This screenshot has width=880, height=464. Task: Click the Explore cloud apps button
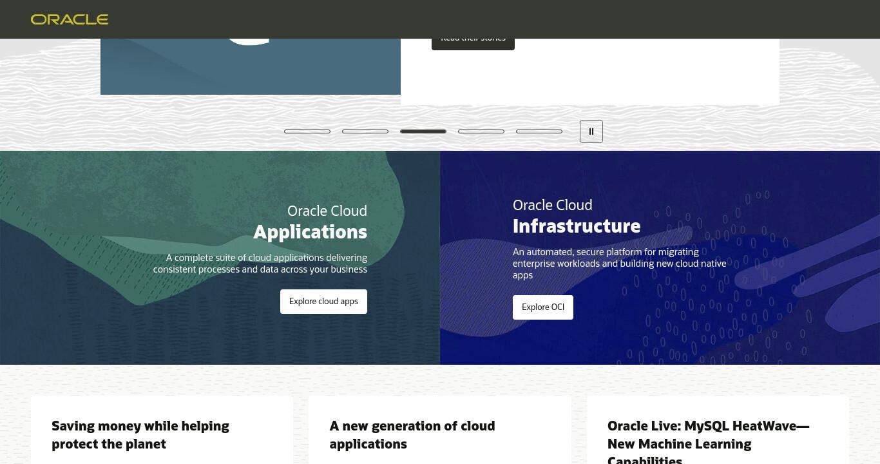[x=323, y=302]
